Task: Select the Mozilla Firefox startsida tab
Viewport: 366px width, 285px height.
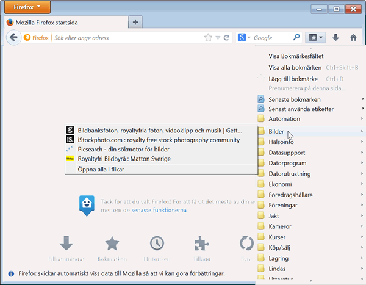Action: [x=66, y=23]
